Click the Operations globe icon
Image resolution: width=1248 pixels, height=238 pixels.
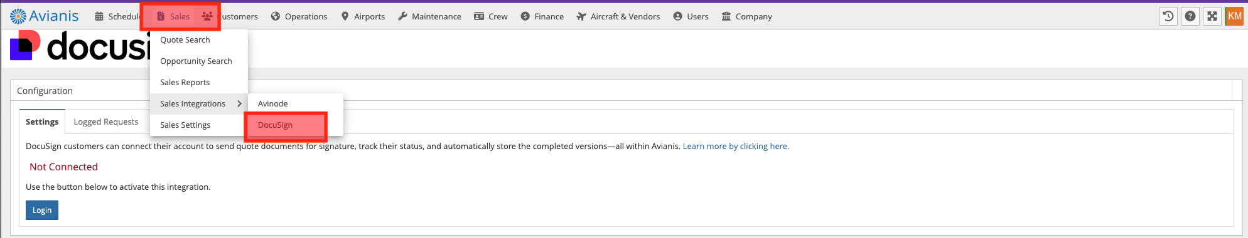coord(276,16)
